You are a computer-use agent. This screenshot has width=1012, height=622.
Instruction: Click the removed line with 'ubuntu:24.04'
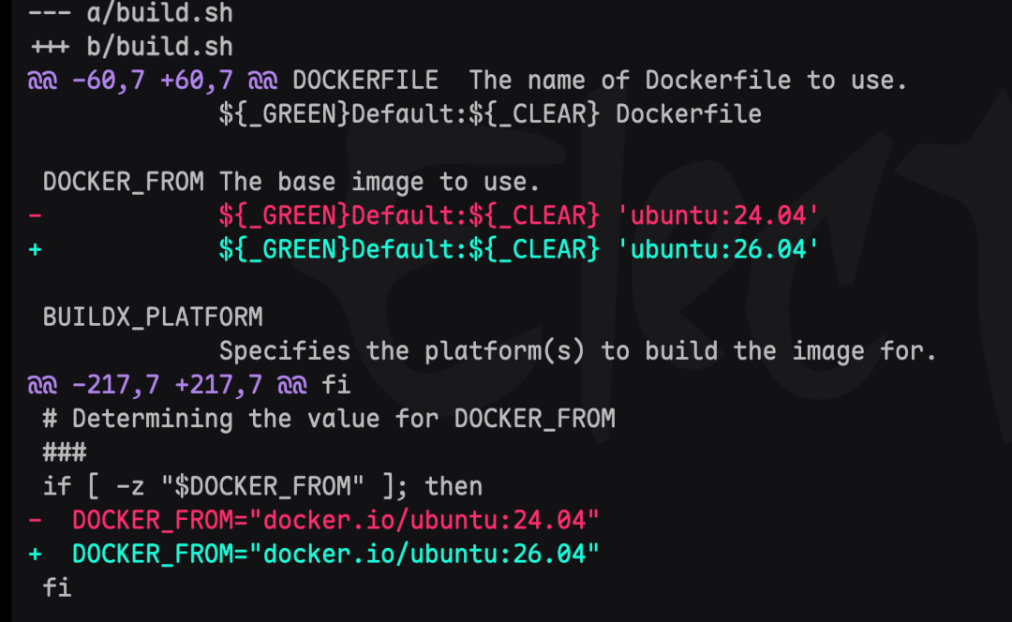(x=424, y=215)
